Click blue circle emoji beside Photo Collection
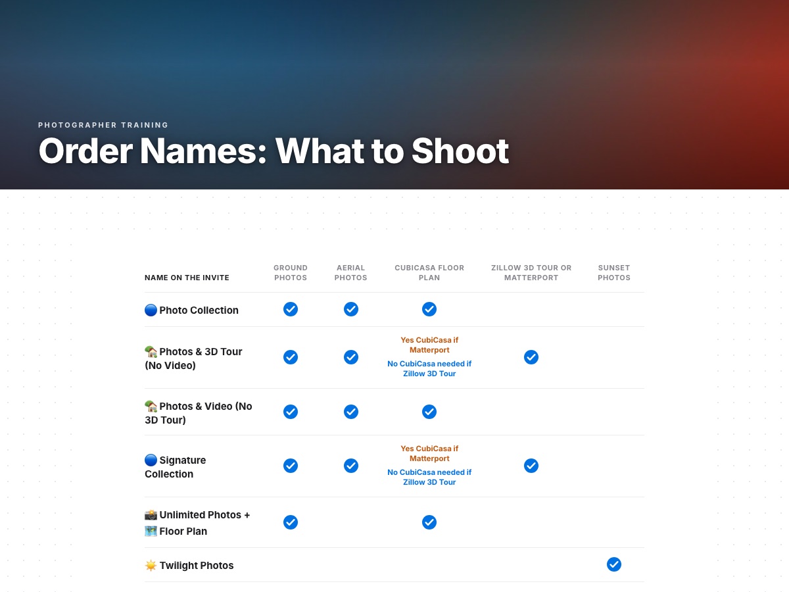Screen dimensions: 789x592 pyautogui.click(x=151, y=310)
